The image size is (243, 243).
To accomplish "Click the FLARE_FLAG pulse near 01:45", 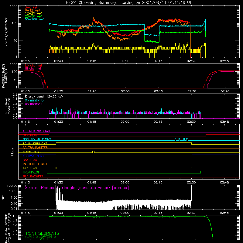I will 93,152.
